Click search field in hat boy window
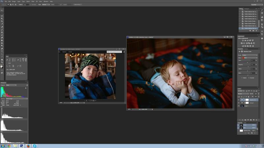Screen dimensions: 264x148 click(x=114, y=52)
